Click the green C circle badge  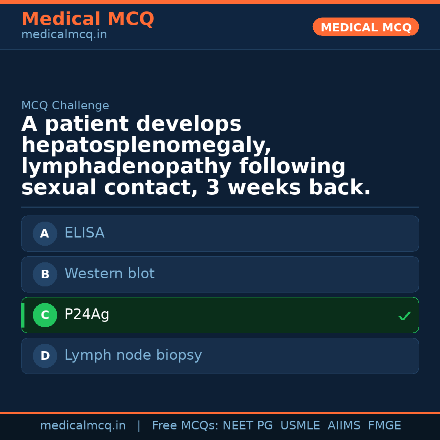coord(45,315)
